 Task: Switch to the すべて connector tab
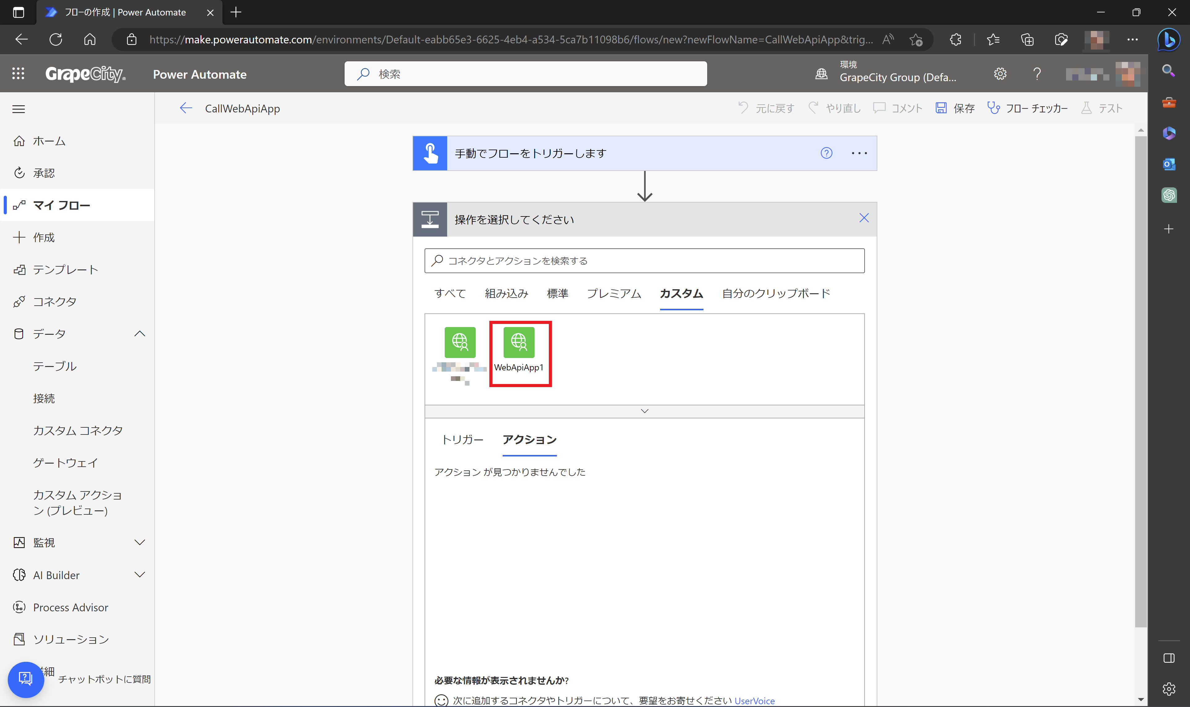tap(450, 294)
